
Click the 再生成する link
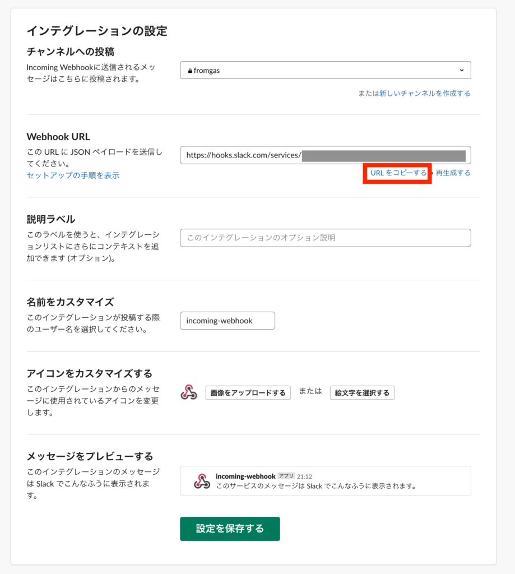click(x=453, y=173)
